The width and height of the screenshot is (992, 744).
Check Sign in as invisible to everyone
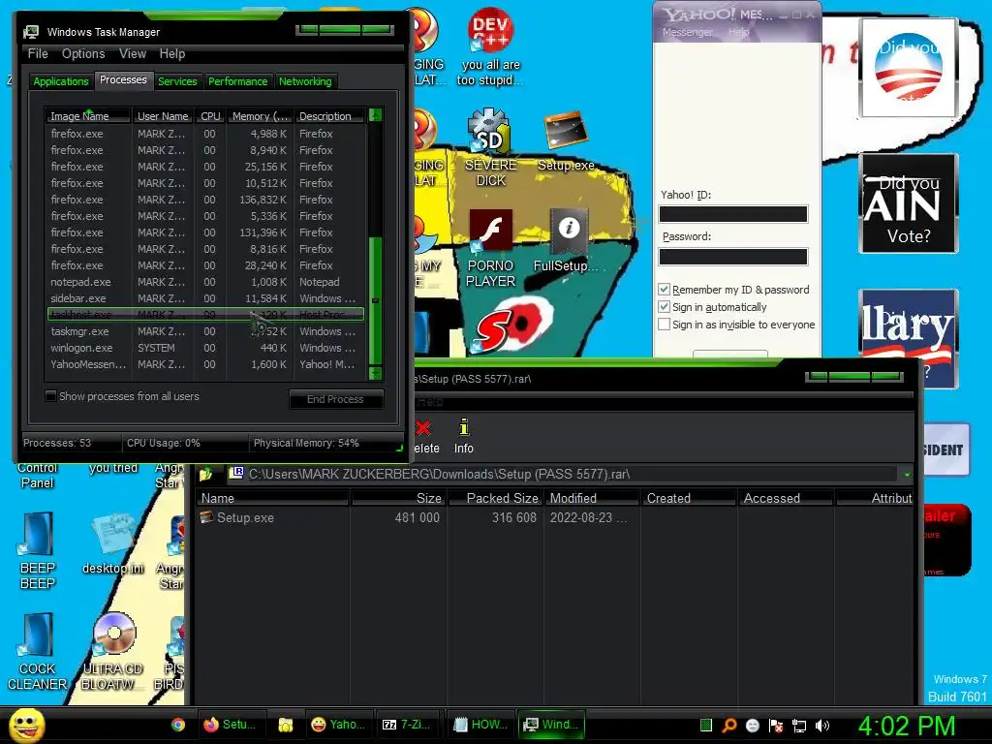pos(664,325)
